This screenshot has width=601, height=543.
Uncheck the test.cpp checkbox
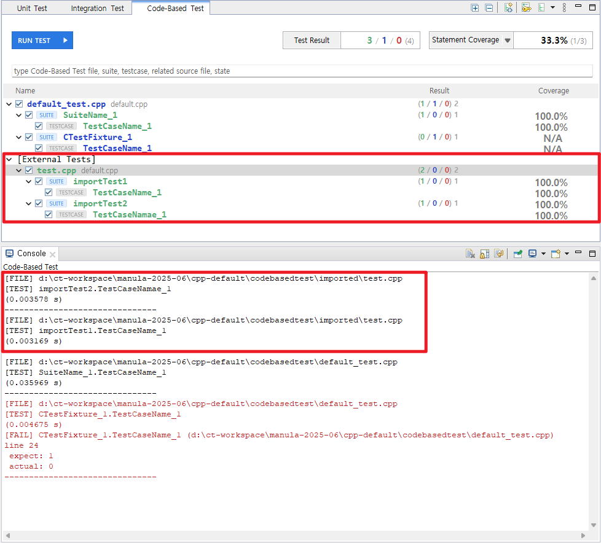(x=29, y=171)
